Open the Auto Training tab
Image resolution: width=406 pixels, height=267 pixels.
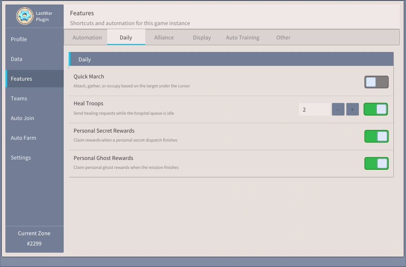[x=243, y=37]
